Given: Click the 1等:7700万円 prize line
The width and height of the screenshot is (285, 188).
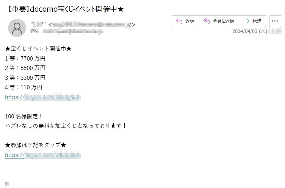Looking at the screenshot, I should [x=25, y=58].
